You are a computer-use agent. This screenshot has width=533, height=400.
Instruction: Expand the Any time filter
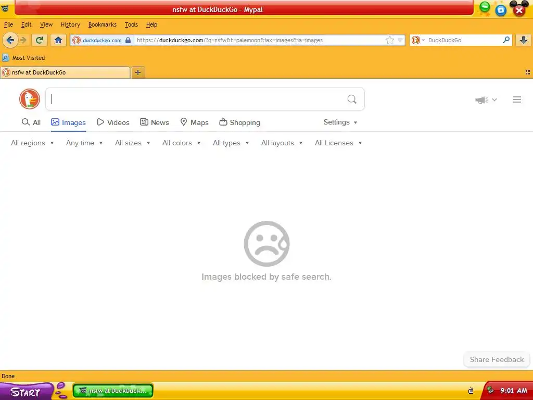(x=84, y=143)
